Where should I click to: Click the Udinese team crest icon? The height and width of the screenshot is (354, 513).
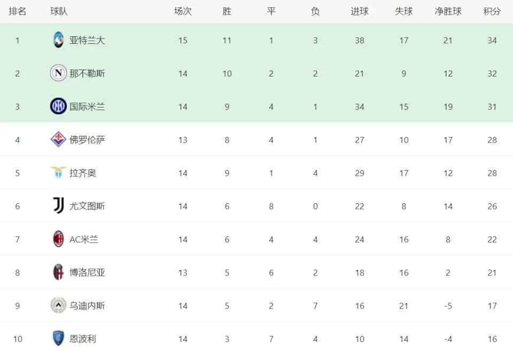tap(58, 305)
